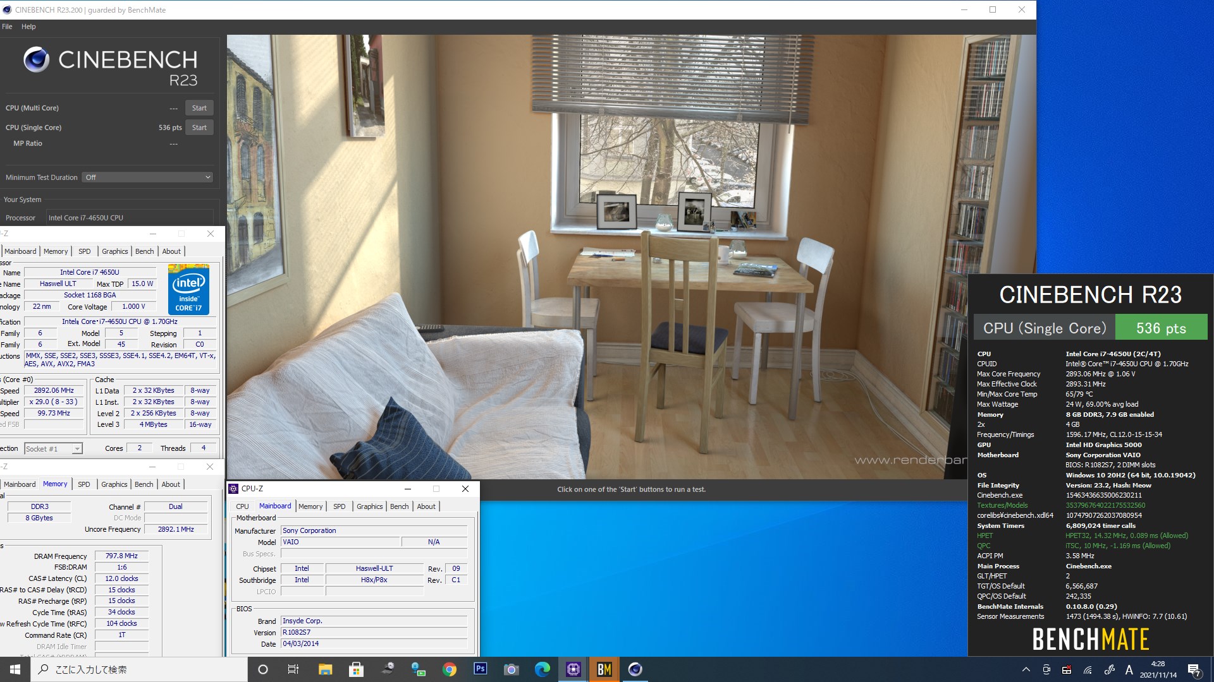Click the green 536 pts score badge
The width and height of the screenshot is (1214, 682).
1161,328
